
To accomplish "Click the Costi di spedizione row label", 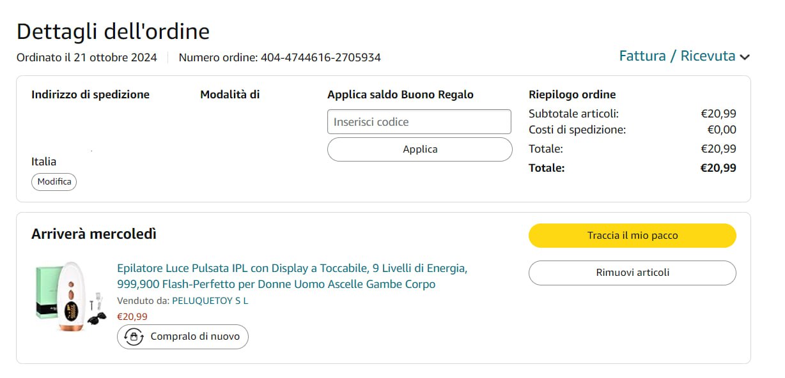I will click(577, 130).
